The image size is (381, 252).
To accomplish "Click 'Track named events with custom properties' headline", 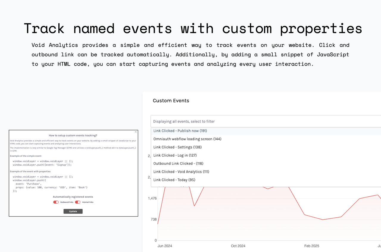I will (x=193, y=28).
